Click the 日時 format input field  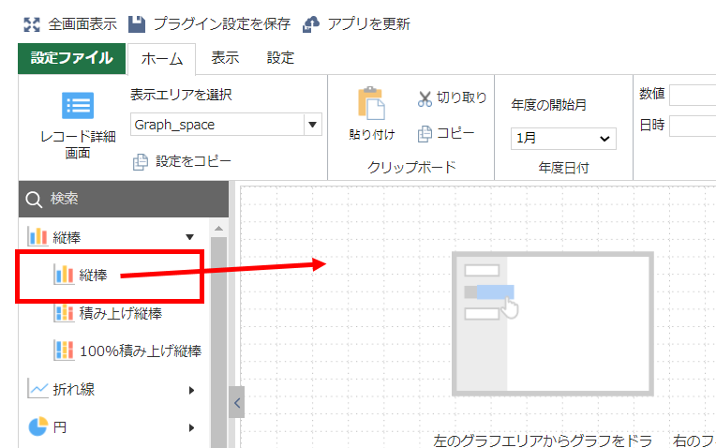click(x=693, y=126)
